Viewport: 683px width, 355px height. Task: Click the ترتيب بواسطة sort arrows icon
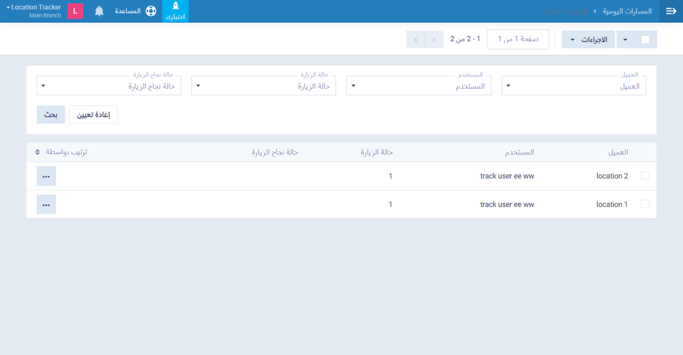click(x=38, y=152)
